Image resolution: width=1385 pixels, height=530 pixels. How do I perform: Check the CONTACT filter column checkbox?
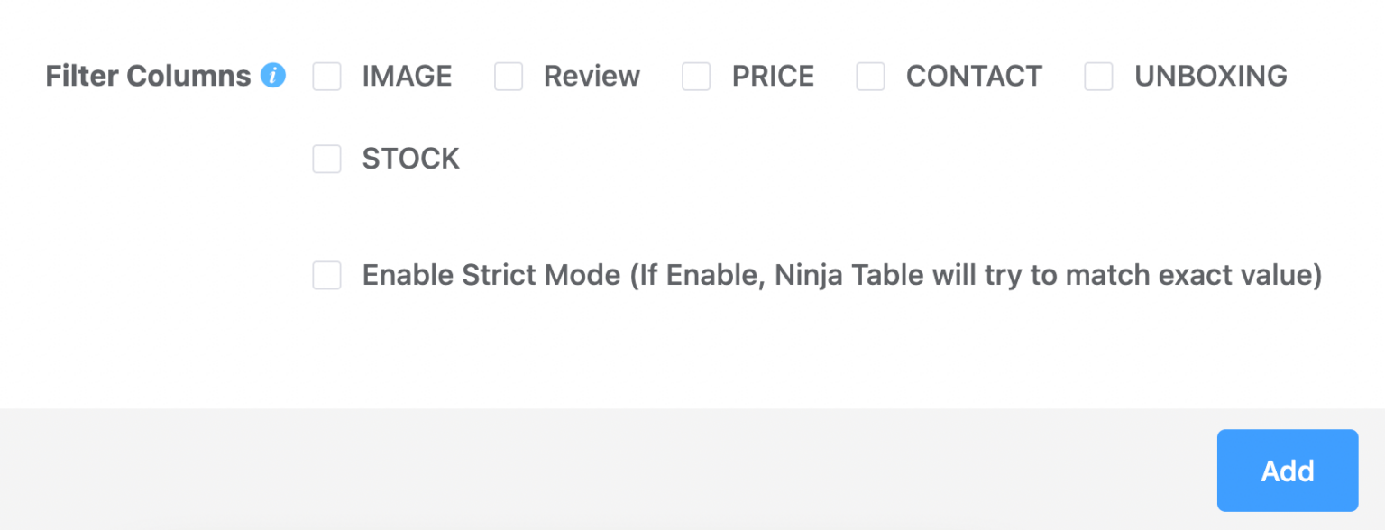(871, 77)
